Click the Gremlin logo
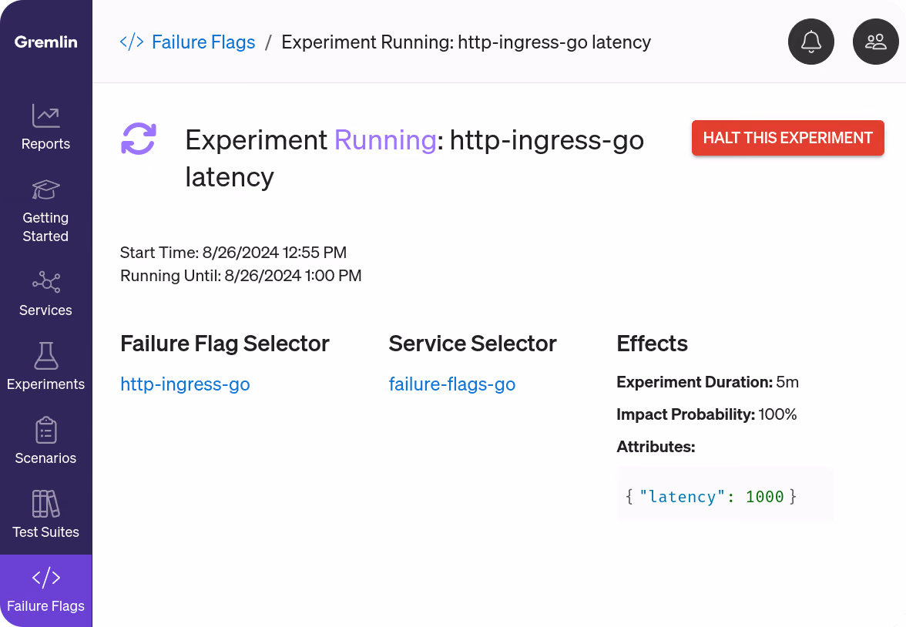906x627 pixels. 45,42
